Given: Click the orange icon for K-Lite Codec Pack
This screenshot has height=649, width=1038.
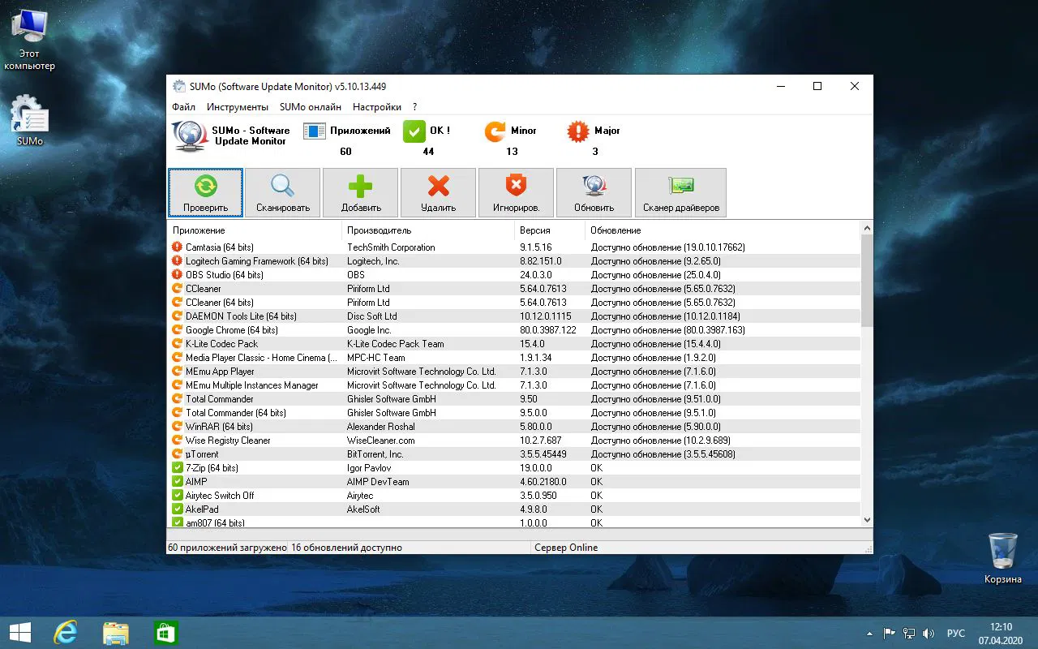Looking at the screenshot, I should [178, 344].
